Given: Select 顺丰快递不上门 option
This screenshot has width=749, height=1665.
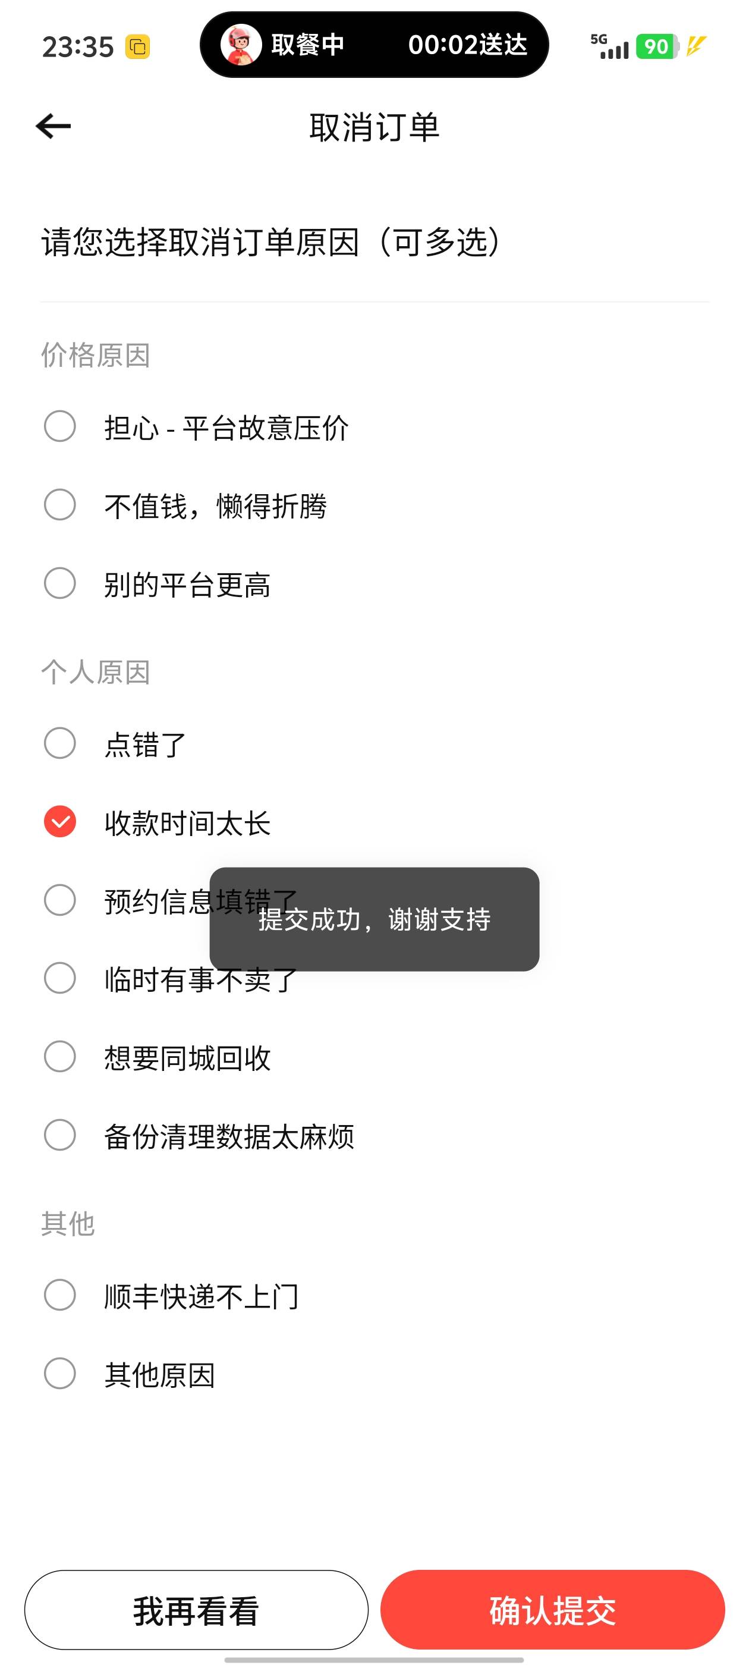Looking at the screenshot, I should 60,1295.
